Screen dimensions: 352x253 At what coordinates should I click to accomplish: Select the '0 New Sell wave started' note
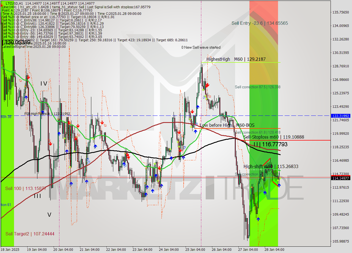pos(201,47)
